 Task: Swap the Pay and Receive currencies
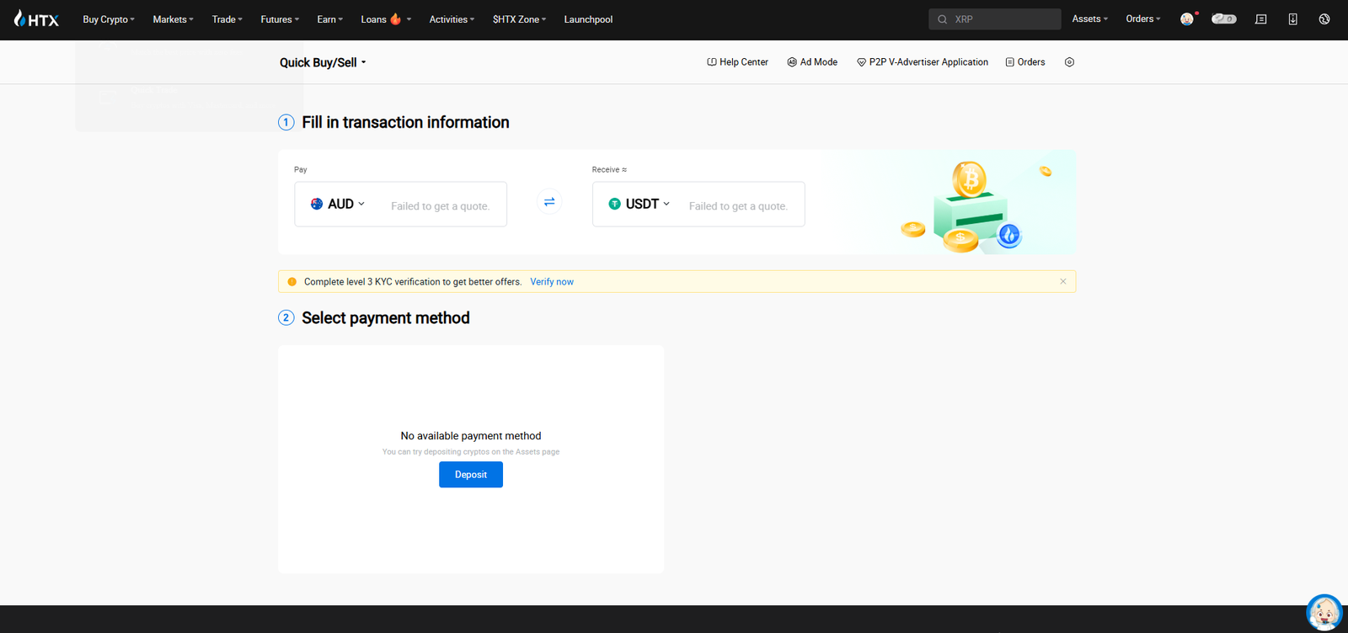549,202
